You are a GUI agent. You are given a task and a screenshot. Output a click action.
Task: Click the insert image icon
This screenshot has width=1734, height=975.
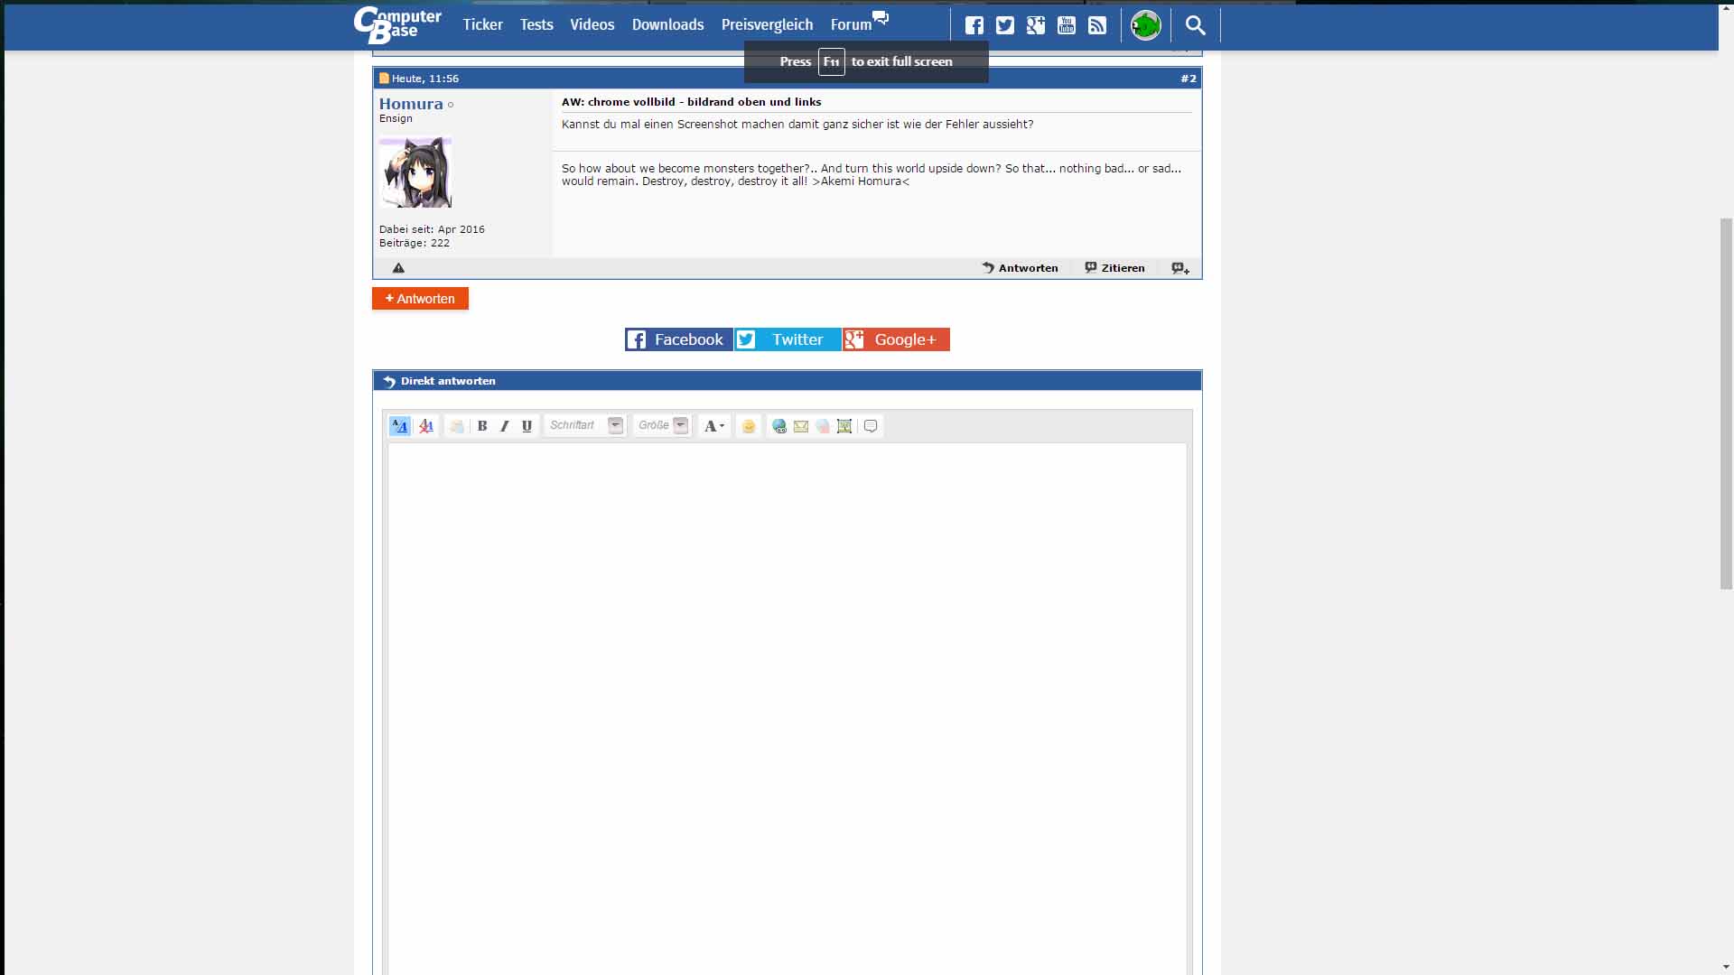point(844,426)
